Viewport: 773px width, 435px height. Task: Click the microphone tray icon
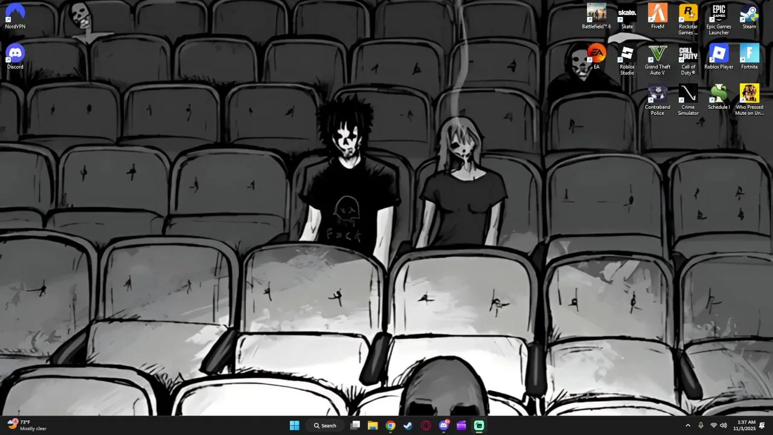pyautogui.click(x=701, y=425)
